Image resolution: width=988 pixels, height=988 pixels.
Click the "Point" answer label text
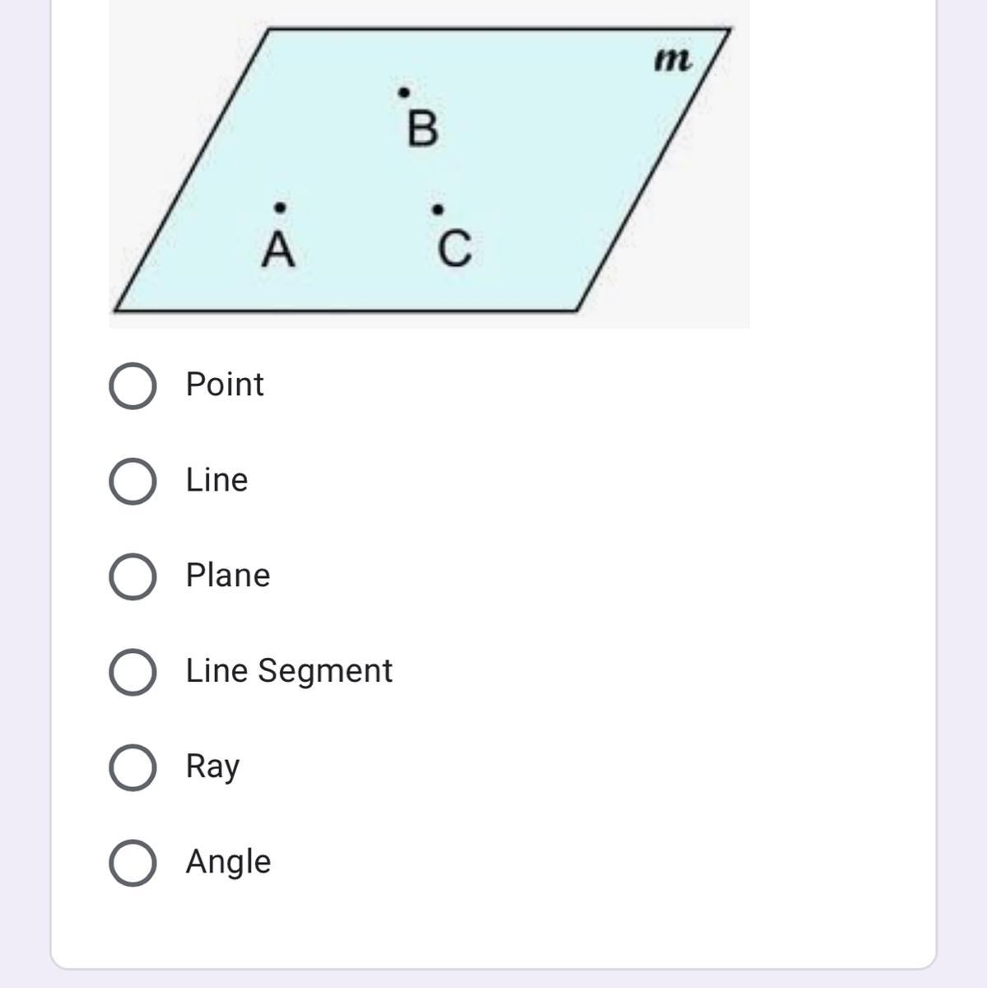click(x=224, y=384)
